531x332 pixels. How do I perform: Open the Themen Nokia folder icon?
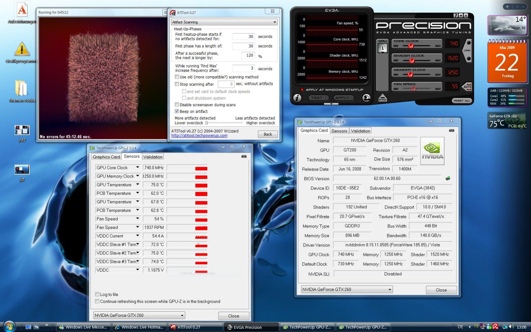coord(22,91)
